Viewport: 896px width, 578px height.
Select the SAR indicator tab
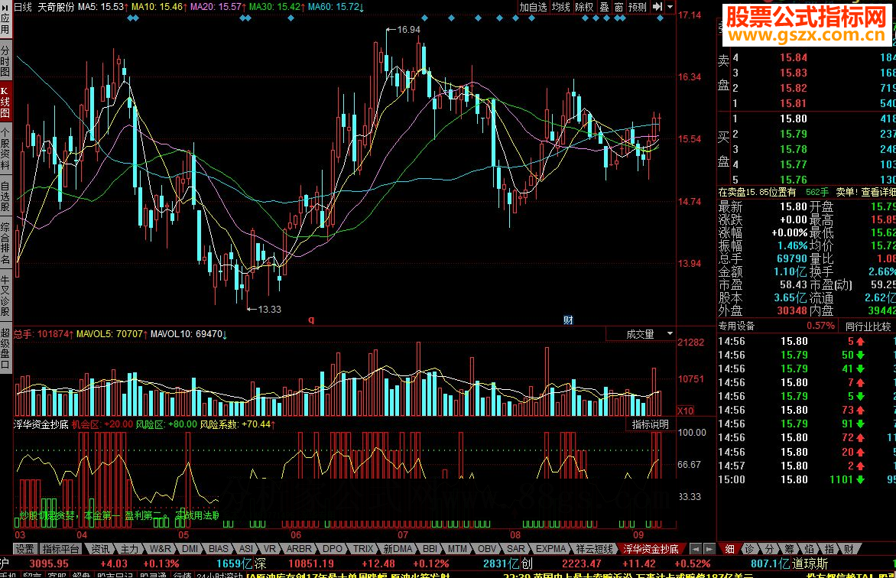click(x=516, y=549)
